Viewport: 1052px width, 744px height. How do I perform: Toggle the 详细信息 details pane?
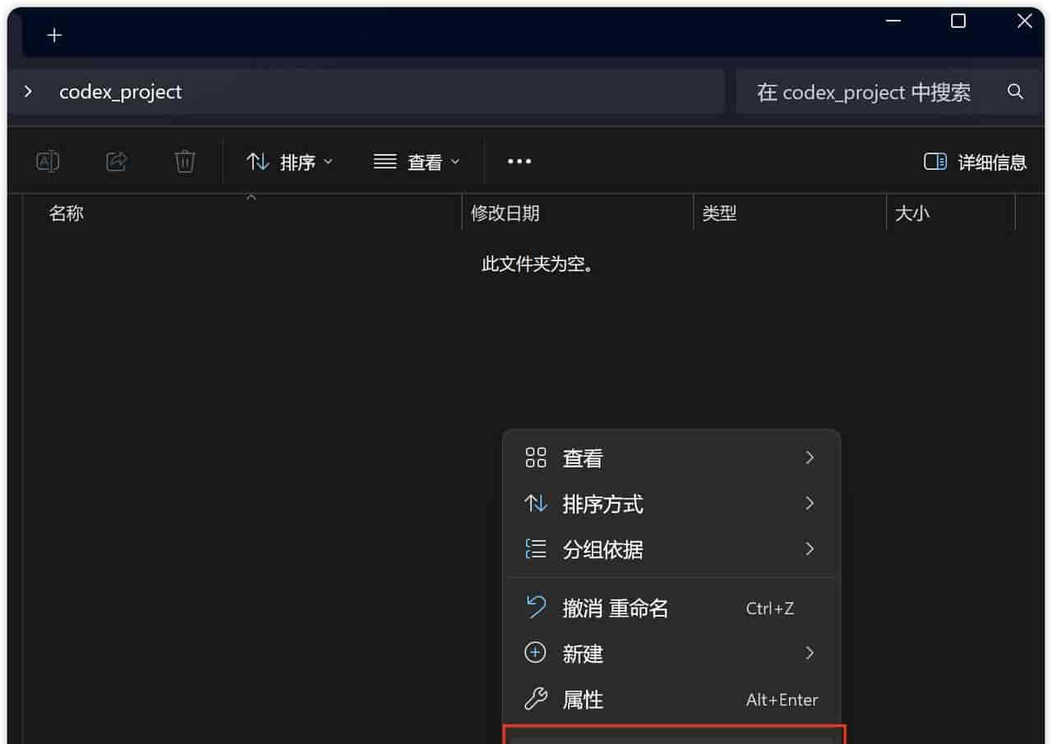975,162
